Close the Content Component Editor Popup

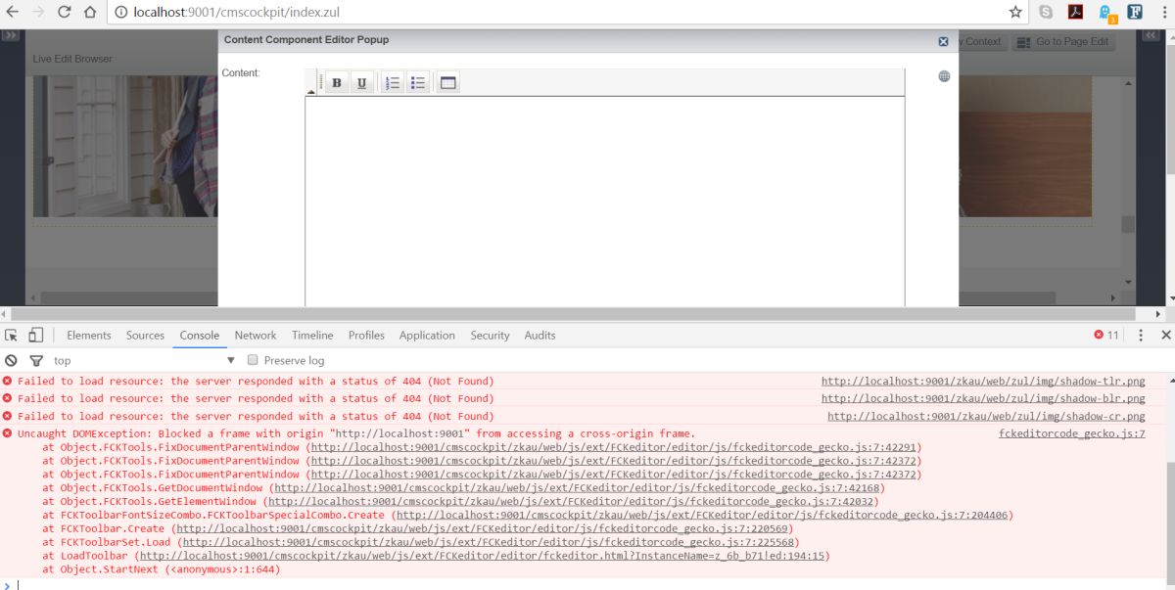click(x=943, y=41)
